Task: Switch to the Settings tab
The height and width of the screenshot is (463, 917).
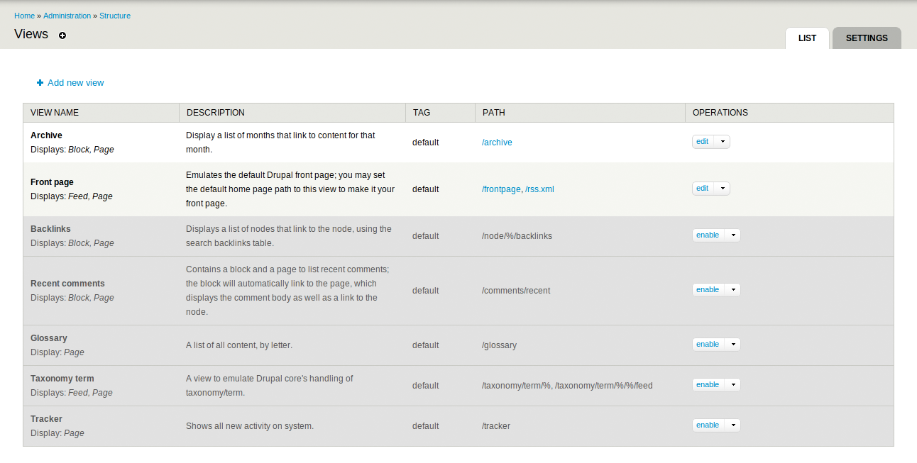Action: click(867, 38)
